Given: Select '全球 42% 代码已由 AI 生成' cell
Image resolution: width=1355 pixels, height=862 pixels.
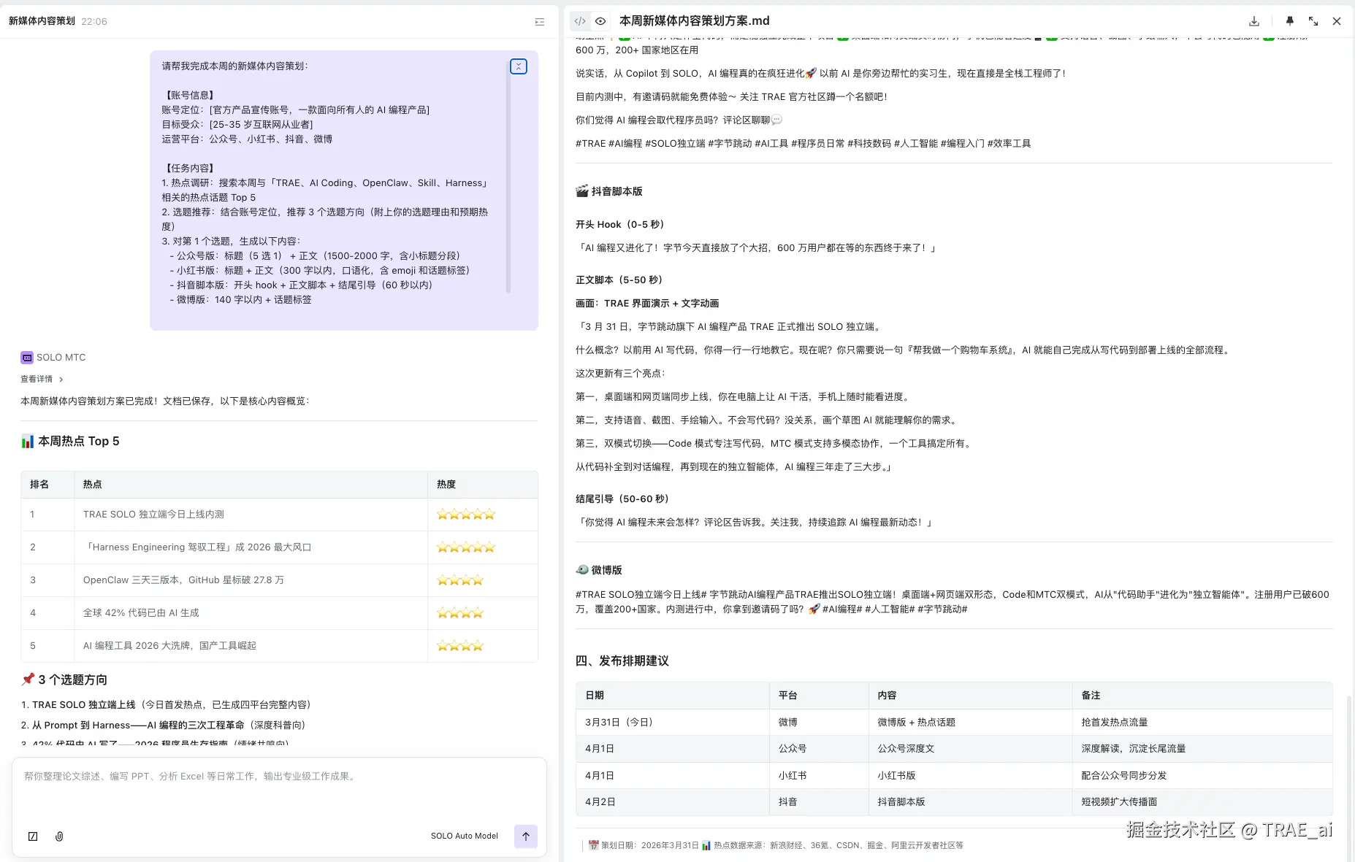Looking at the screenshot, I should 251,613.
